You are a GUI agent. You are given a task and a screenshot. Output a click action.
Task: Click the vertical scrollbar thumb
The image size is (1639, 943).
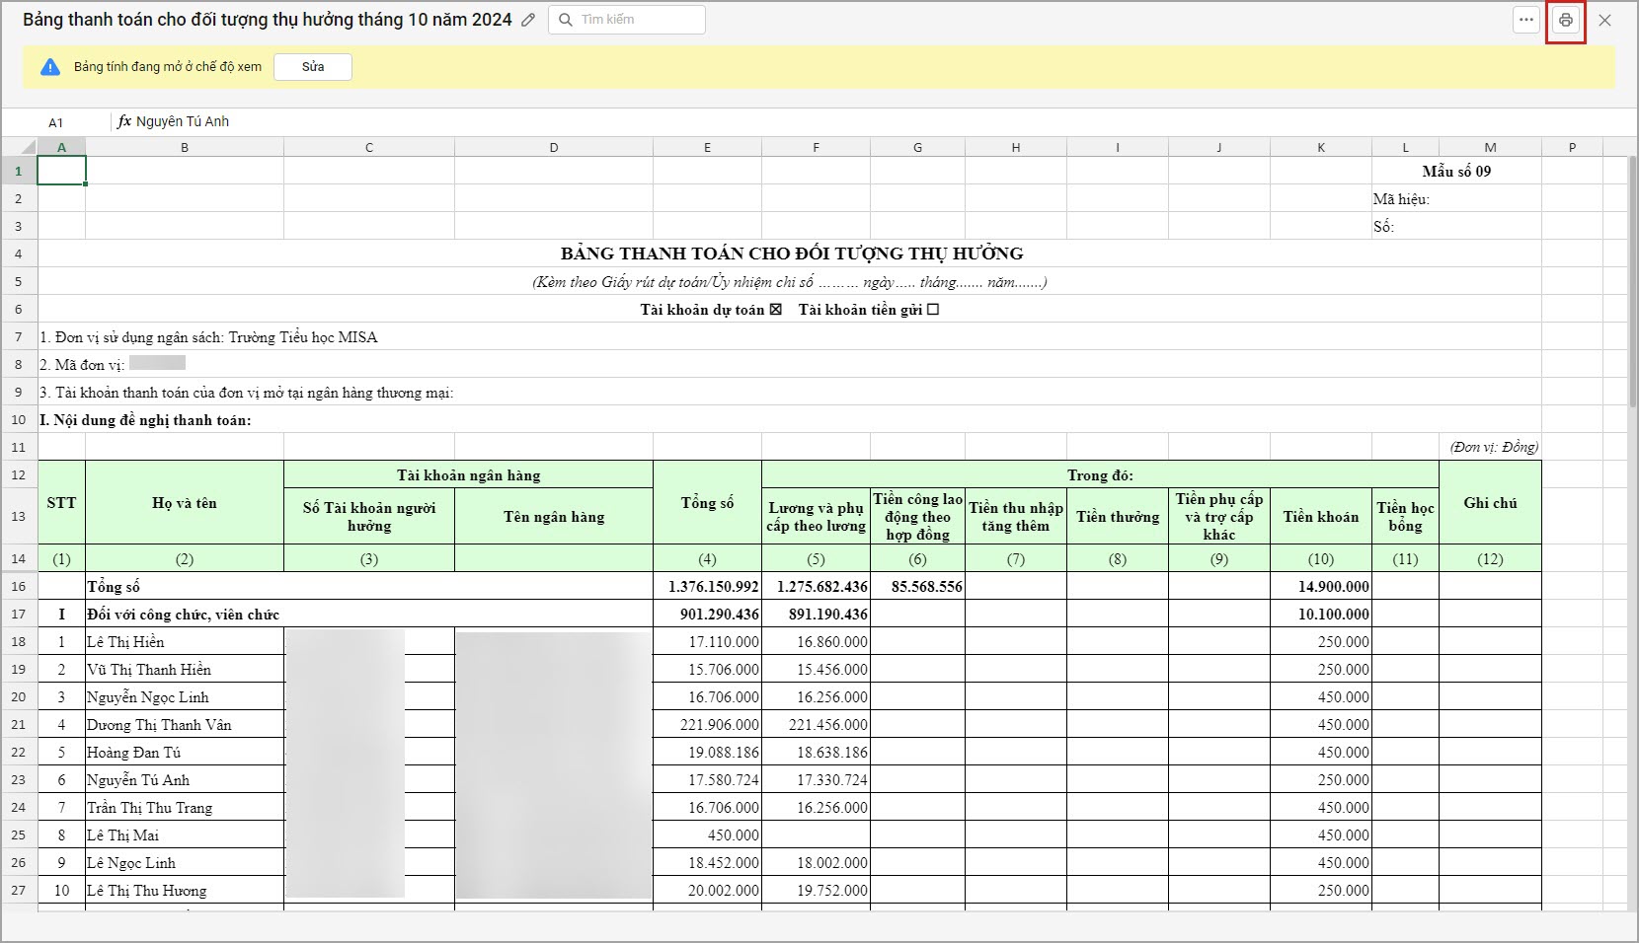[x=1632, y=281]
